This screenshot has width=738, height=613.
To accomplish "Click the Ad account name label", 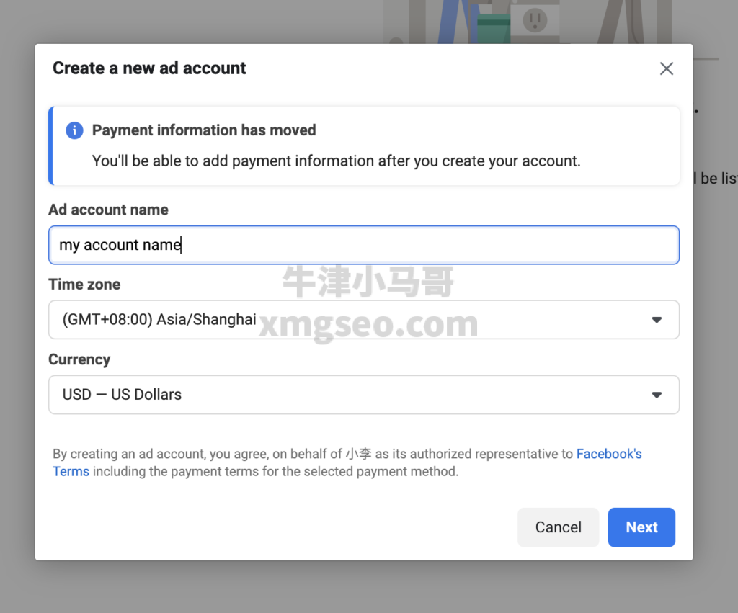I will (107, 210).
